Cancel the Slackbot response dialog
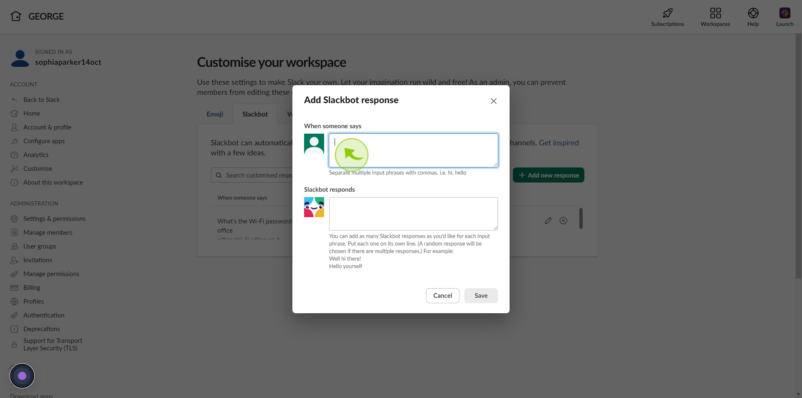The width and height of the screenshot is (802, 398). pos(443,296)
